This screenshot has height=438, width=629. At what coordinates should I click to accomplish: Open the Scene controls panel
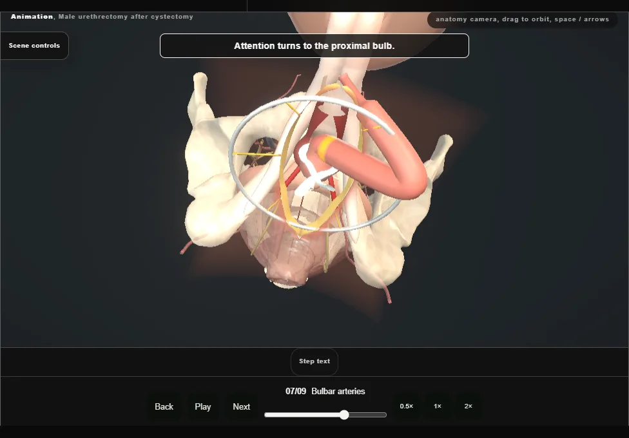[35, 46]
